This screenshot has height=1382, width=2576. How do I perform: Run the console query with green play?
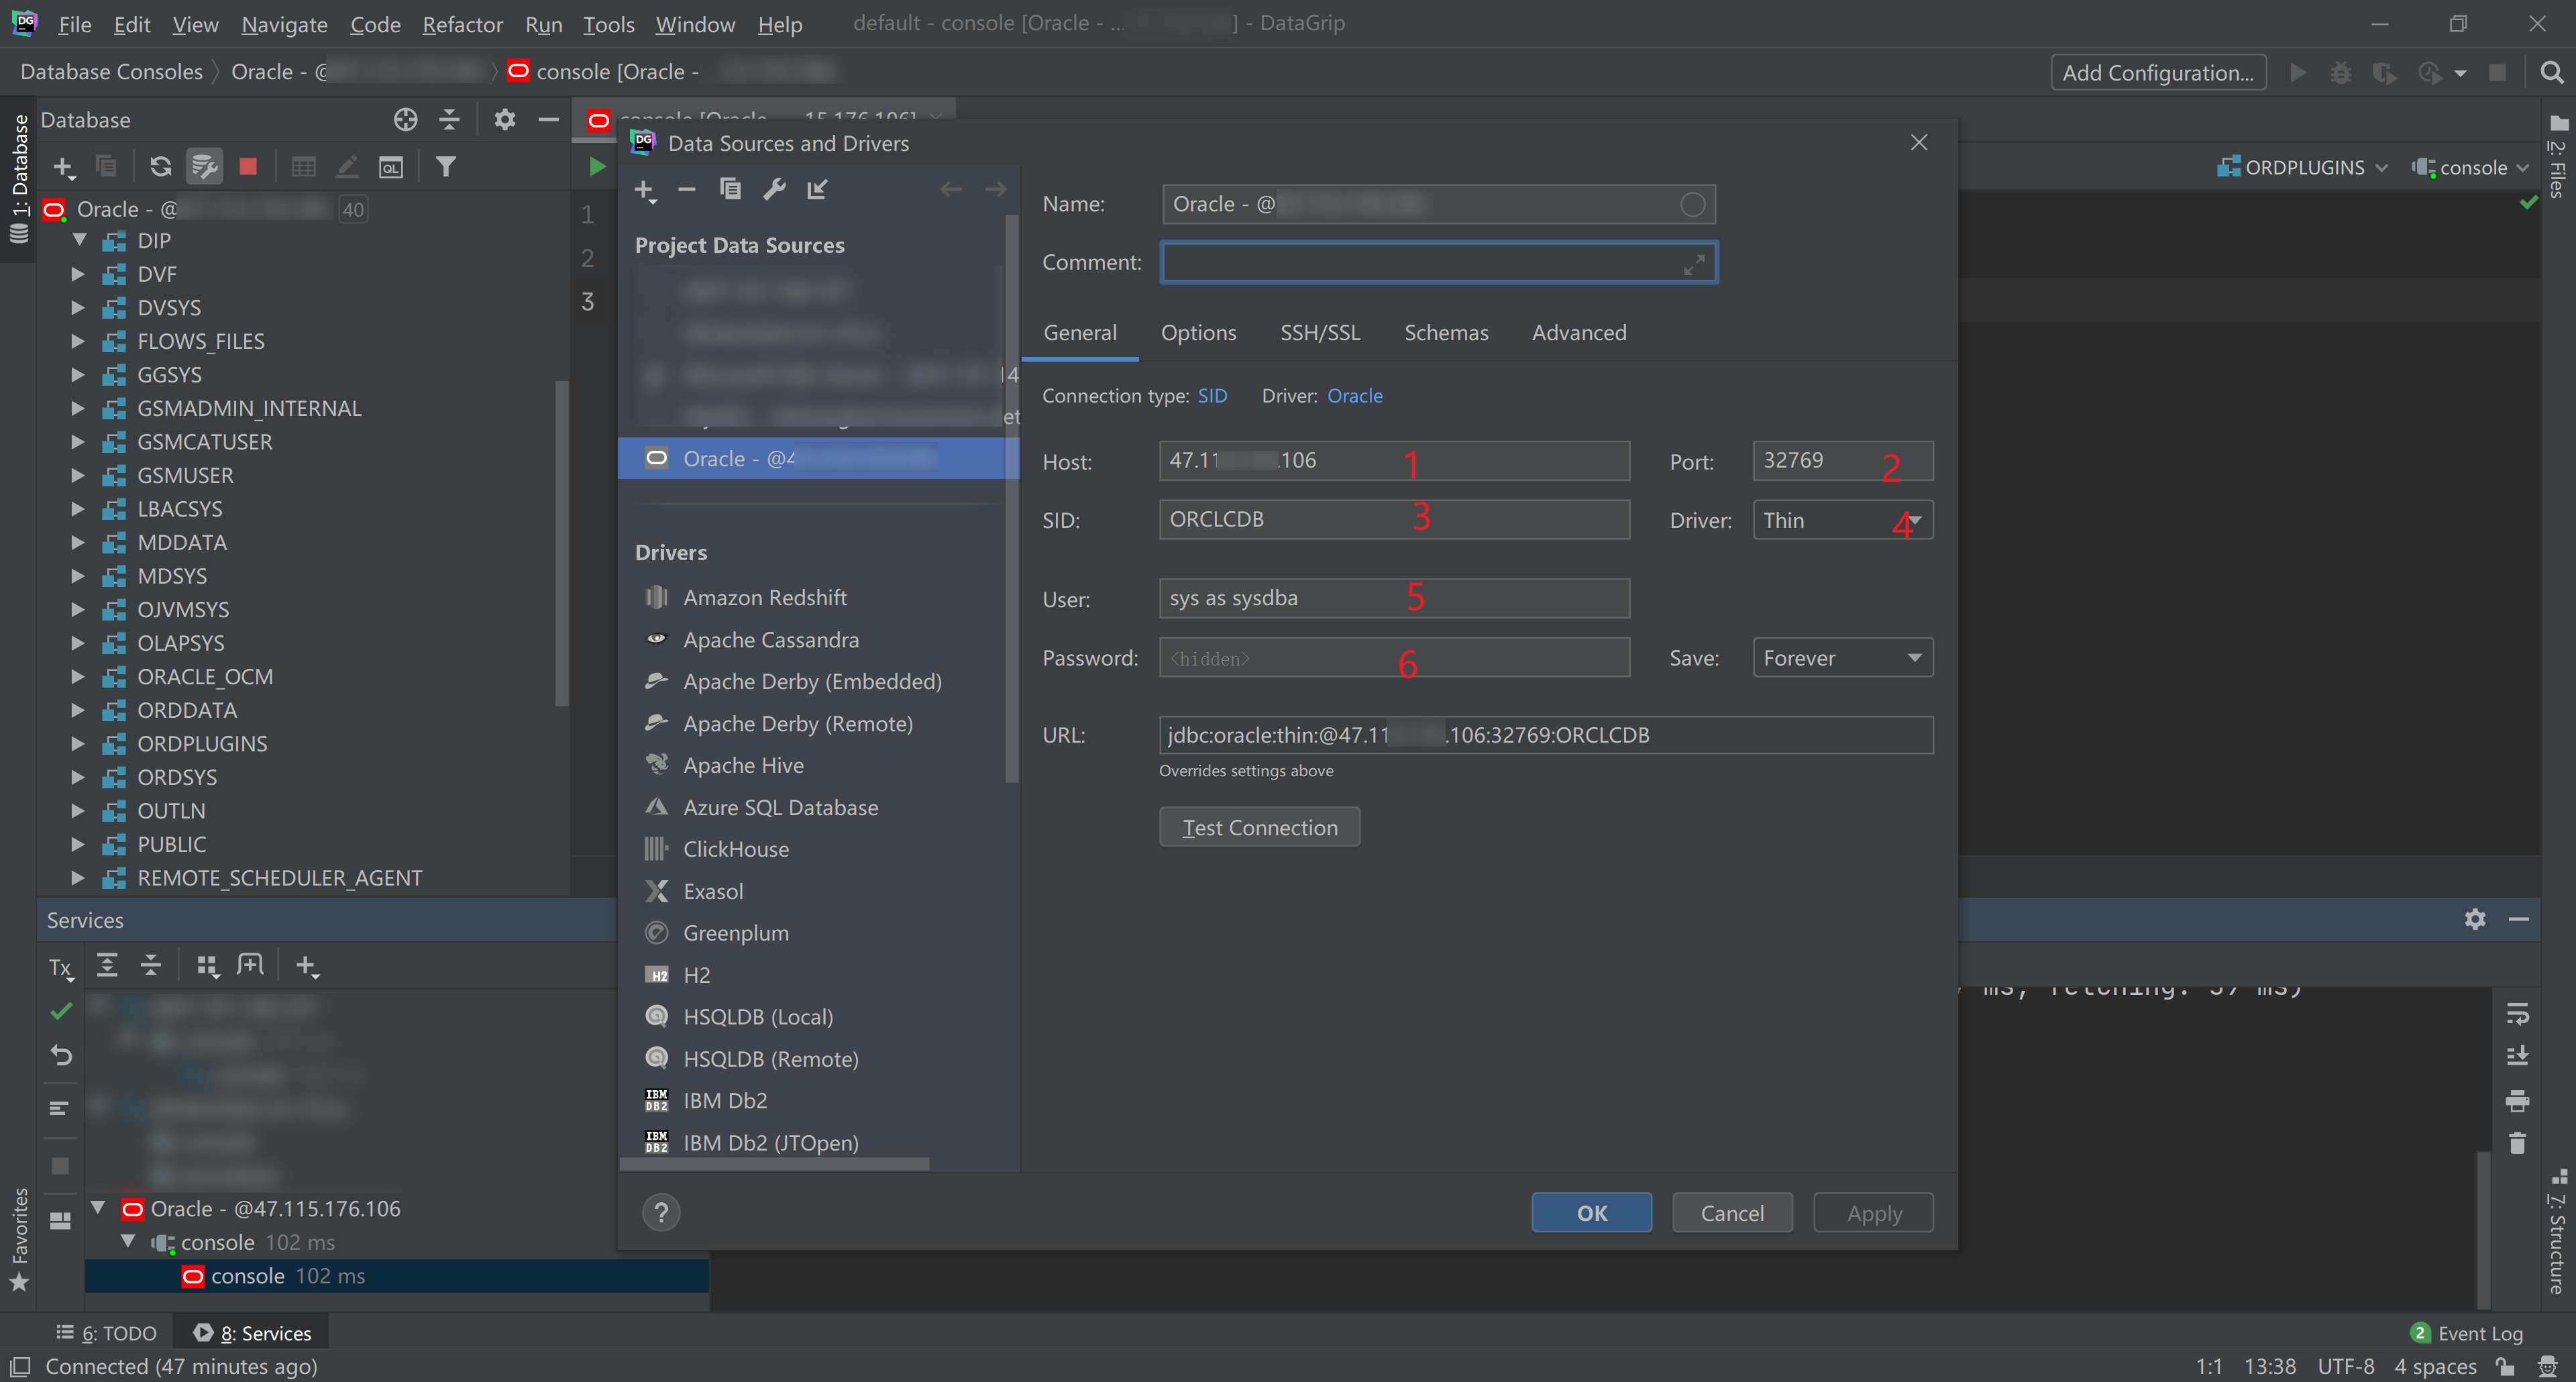[x=597, y=167]
